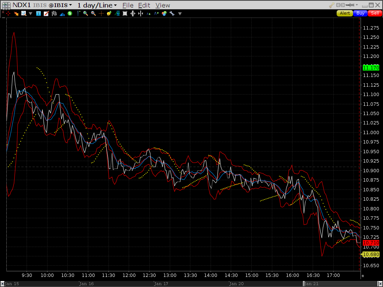Open the Edit menu

[x=144, y=5]
